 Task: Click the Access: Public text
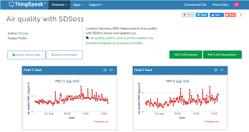[17, 38]
